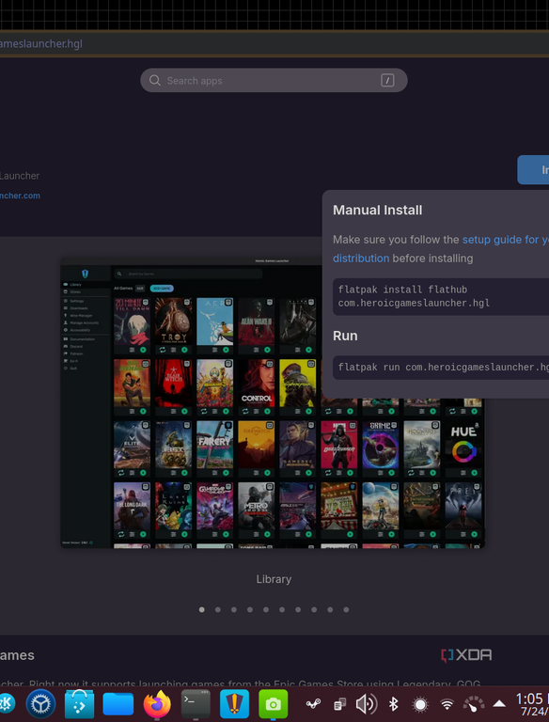The width and height of the screenshot is (549, 722).
Task: Click the taskbar clock showing 1:05
Action: point(532,704)
